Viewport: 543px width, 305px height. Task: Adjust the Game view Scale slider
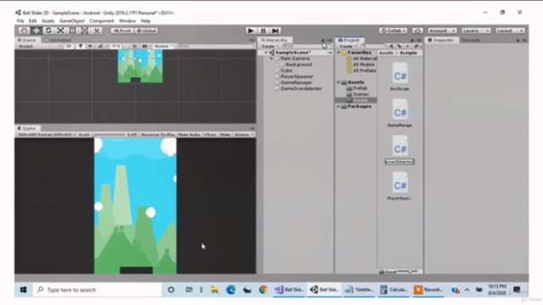click(109, 135)
